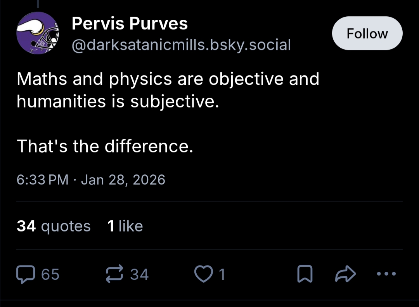Click the Jan 28, 2026 date
419x307 pixels.
[x=123, y=180]
